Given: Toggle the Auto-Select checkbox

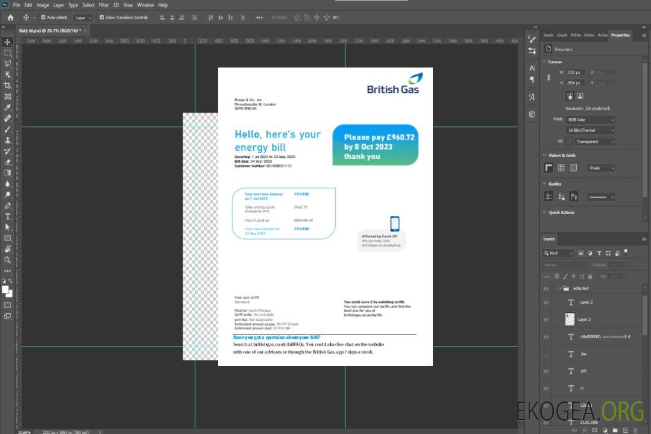Looking at the screenshot, I should pyautogui.click(x=43, y=17).
